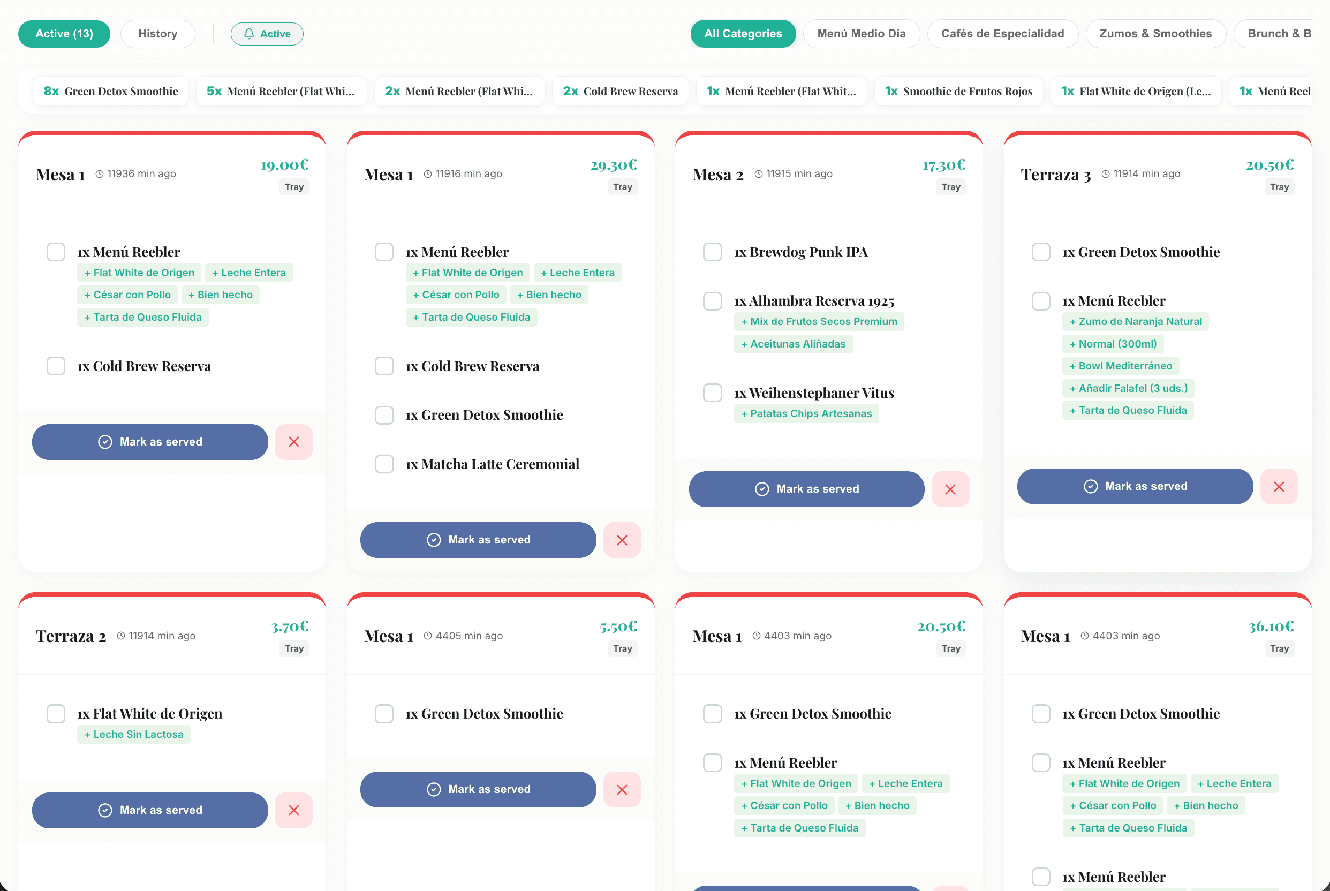
Task: Tick the Matcha Latte Ceremonial checkbox
Action: (384, 464)
